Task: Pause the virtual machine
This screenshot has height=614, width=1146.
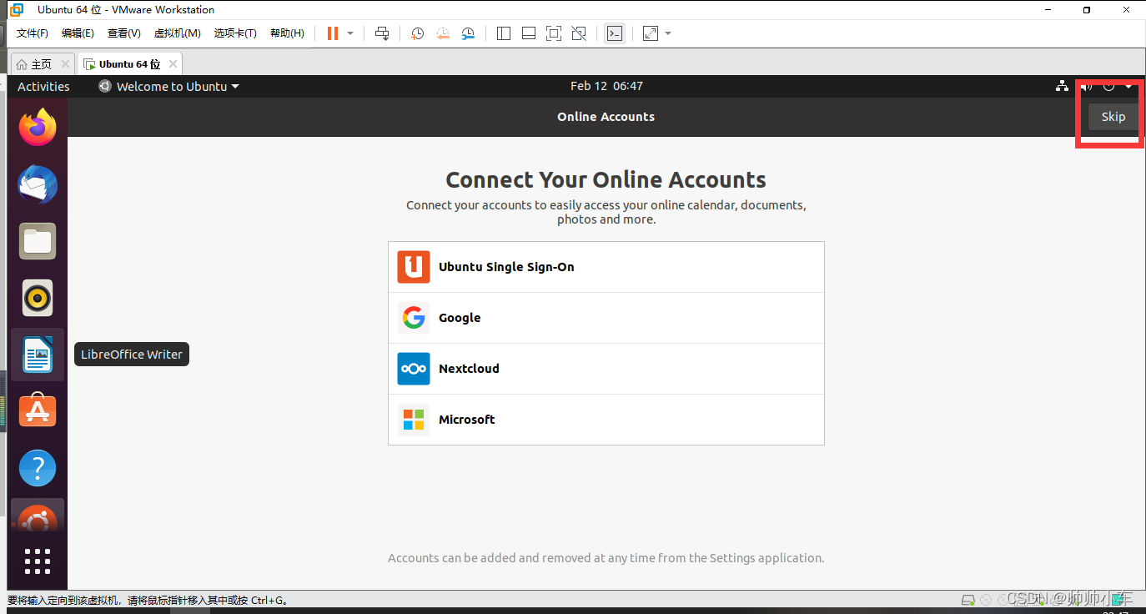Action: [x=333, y=33]
